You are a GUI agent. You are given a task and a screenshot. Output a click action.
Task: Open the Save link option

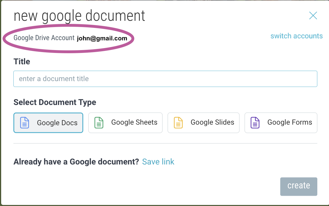[x=158, y=162]
